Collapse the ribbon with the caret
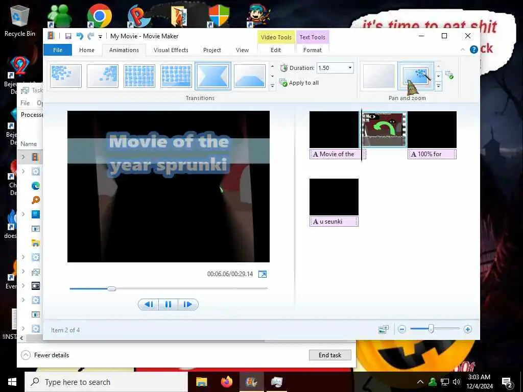Screen dimensions: 523x392 tap(462, 50)
